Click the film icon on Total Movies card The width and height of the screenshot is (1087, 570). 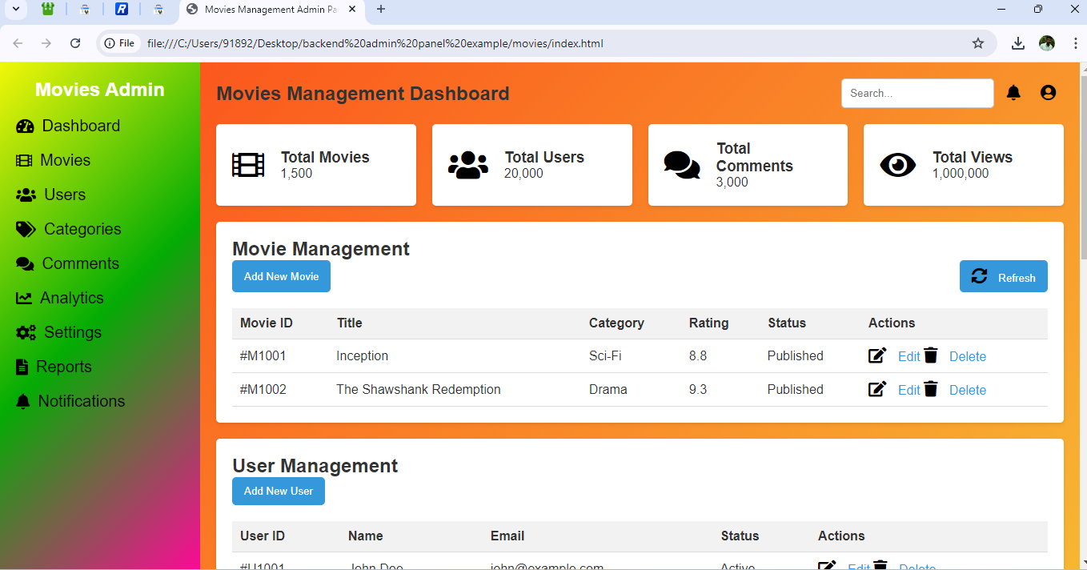[248, 165]
